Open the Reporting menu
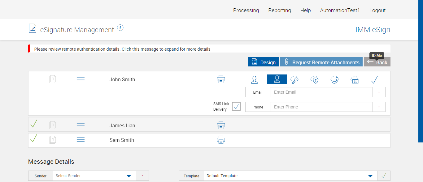This screenshot has width=423, height=182. pyautogui.click(x=280, y=10)
